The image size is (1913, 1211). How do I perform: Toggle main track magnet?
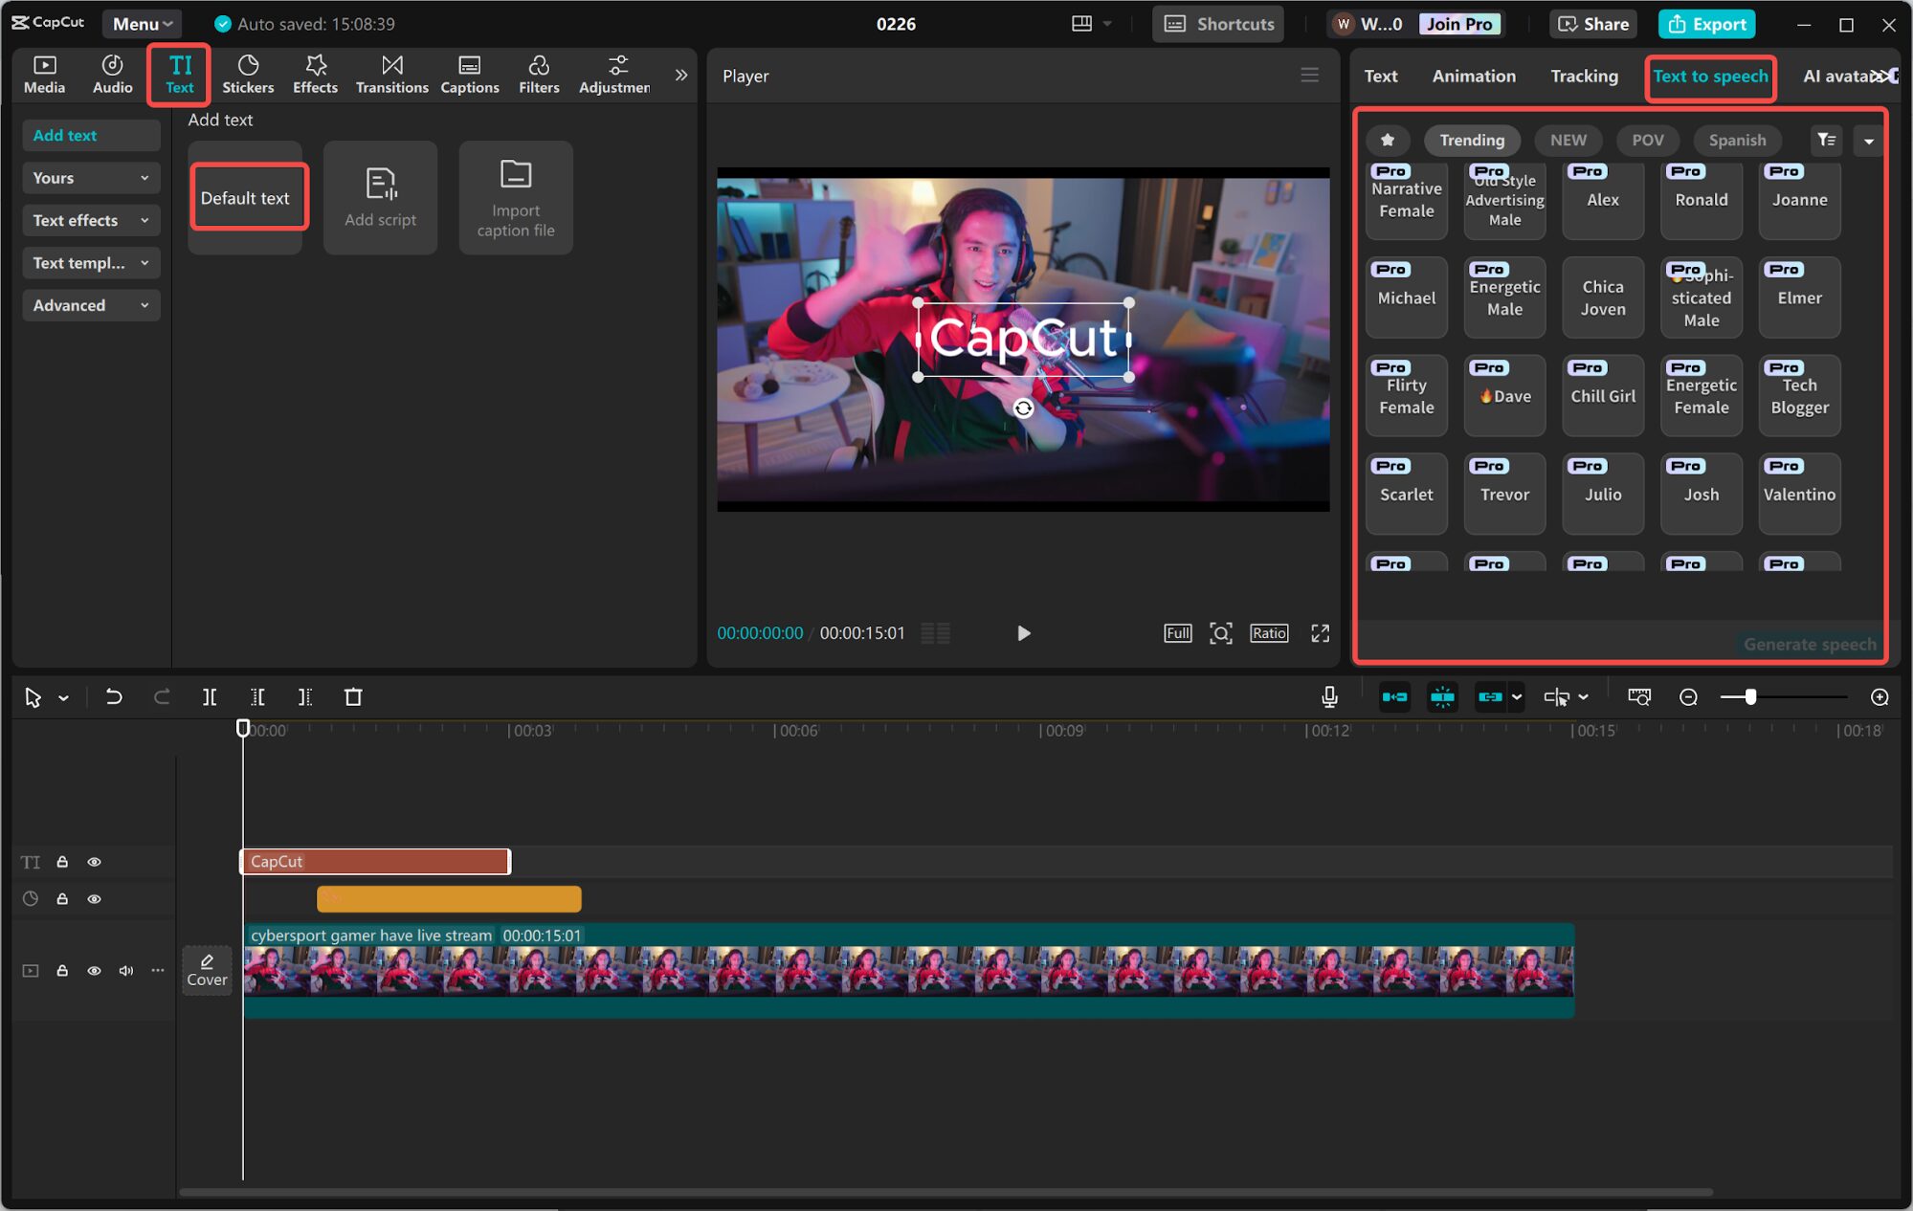tap(1394, 697)
